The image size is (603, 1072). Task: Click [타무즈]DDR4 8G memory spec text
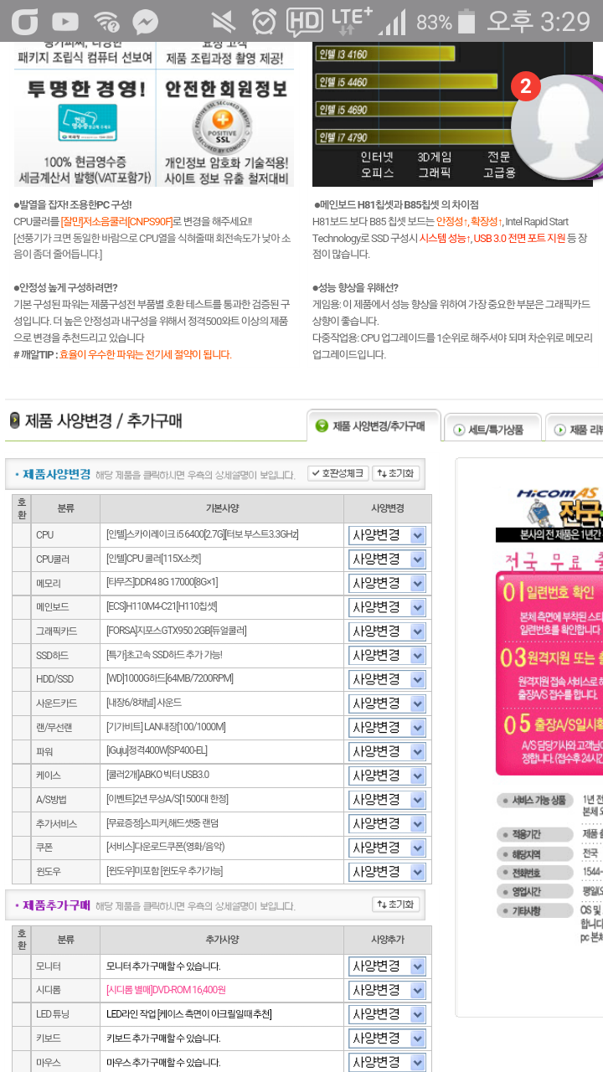coord(162,583)
